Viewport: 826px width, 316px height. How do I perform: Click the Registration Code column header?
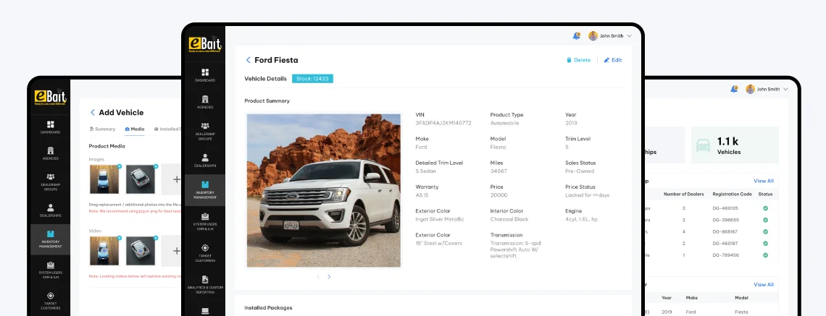pyautogui.click(x=732, y=194)
